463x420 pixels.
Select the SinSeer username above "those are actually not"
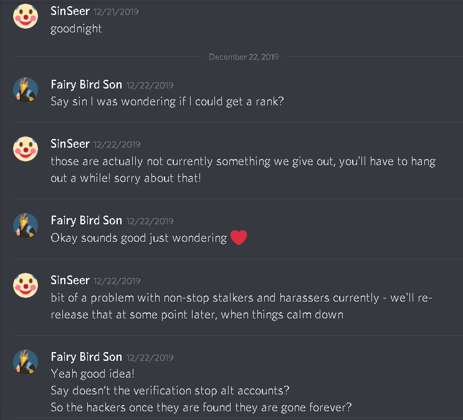point(70,143)
